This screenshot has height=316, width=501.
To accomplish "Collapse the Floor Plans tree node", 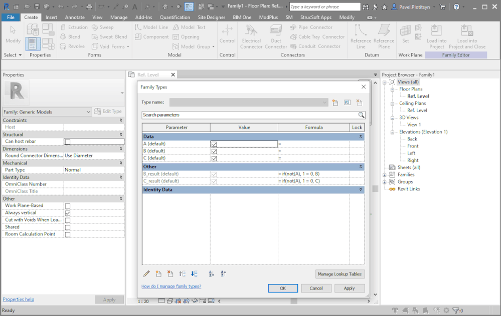I will tap(392, 89).
